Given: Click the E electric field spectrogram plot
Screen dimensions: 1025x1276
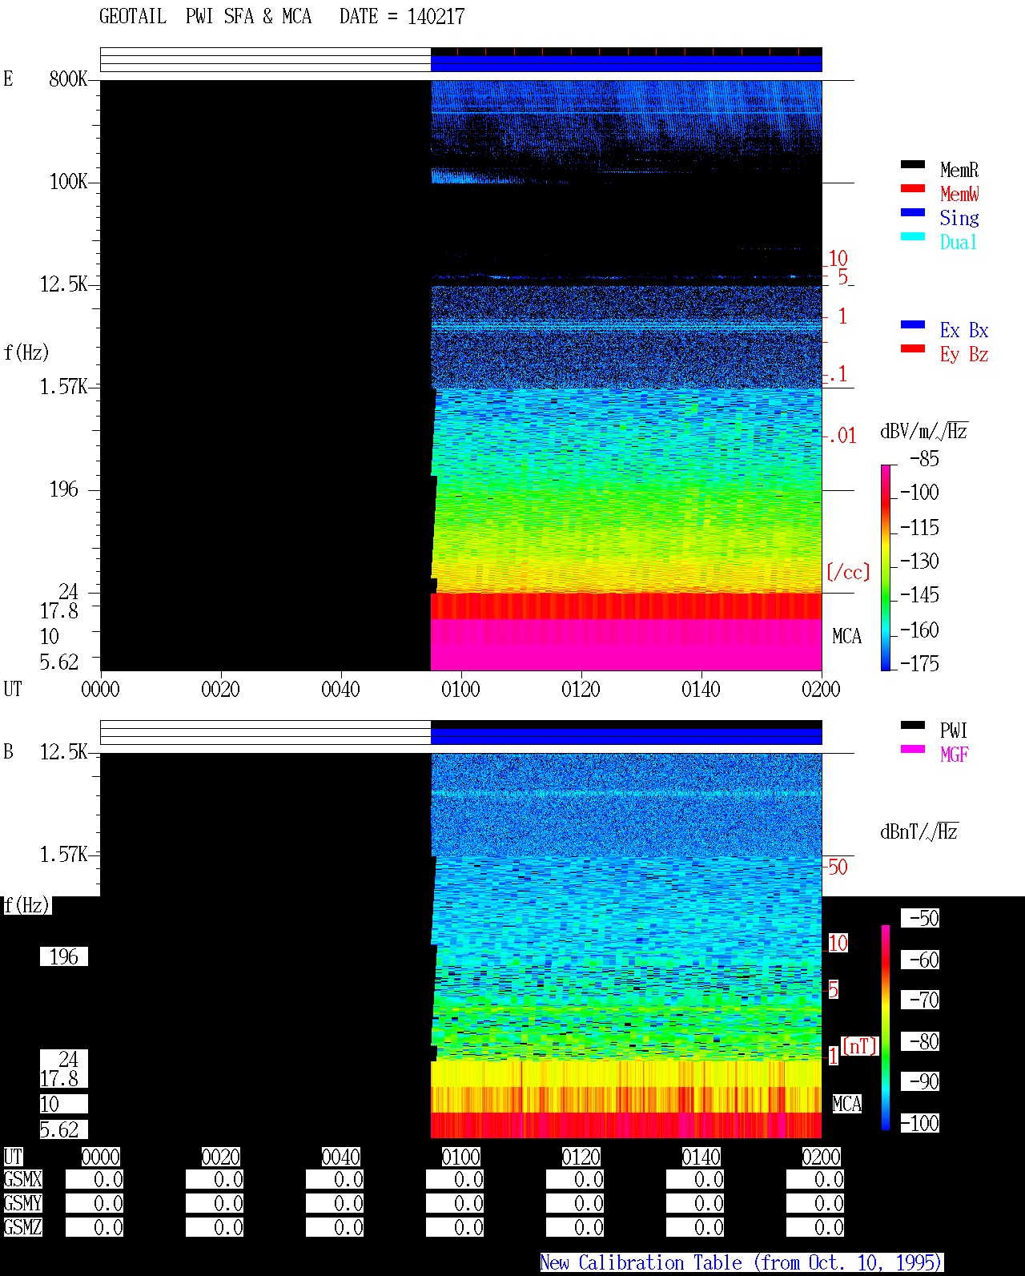Looking at the screenshot, I should [461, 375].
